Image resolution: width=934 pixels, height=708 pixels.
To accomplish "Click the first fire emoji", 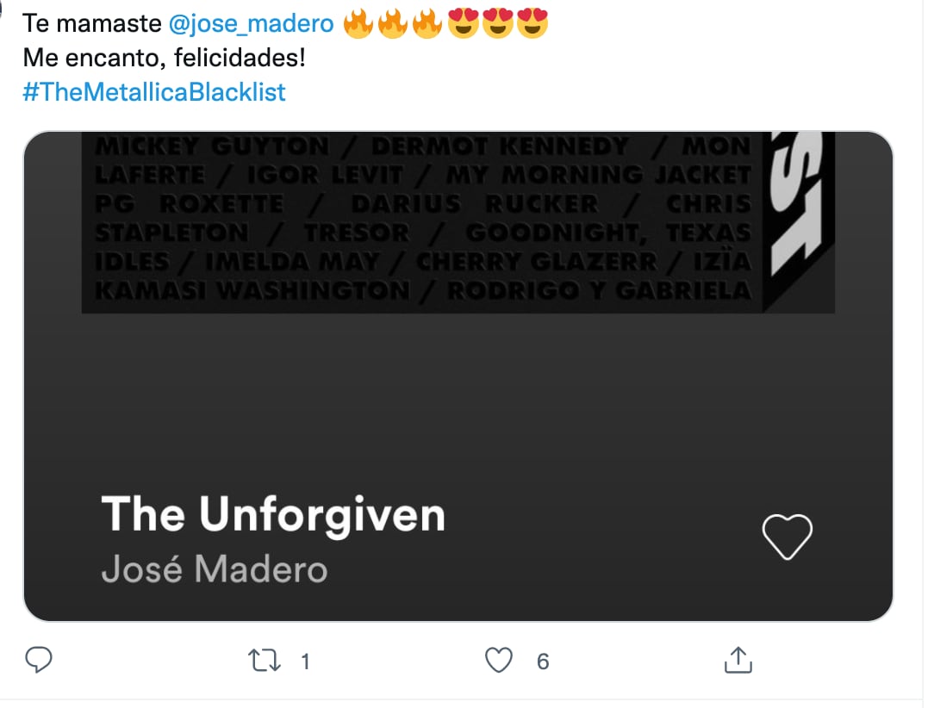I will tap(358, 23).
